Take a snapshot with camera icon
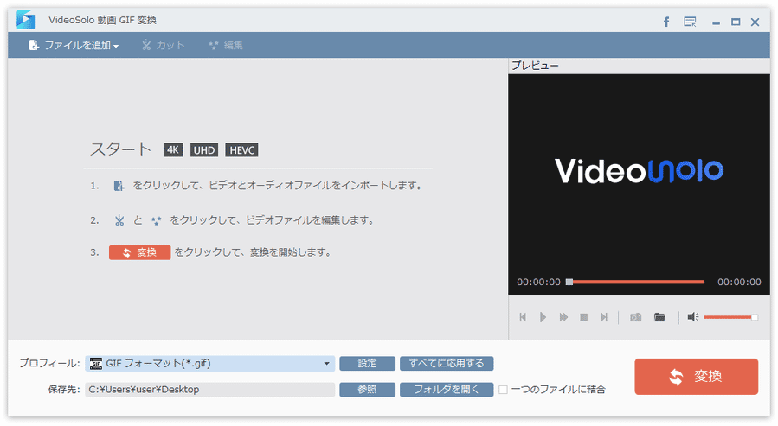This screenshot has height=426, width=778. pos(635,317)
